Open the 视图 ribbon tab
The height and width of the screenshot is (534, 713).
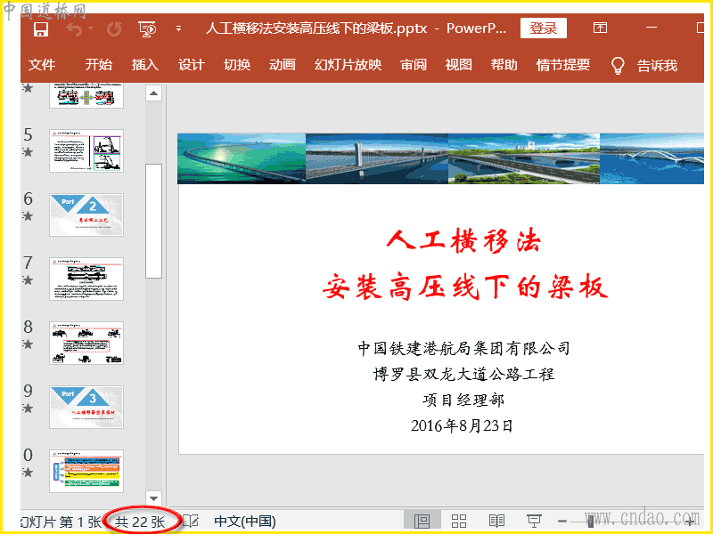pos(458,64)
